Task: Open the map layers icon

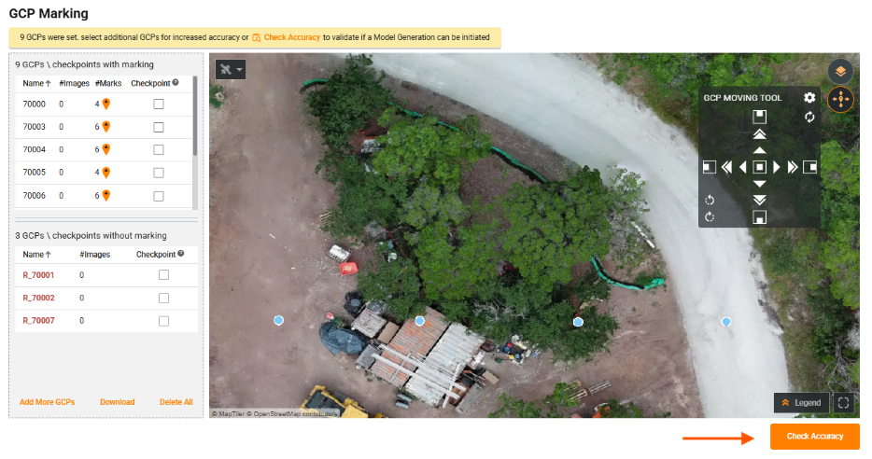Action: pyautogui.click(x=840, y=71)
